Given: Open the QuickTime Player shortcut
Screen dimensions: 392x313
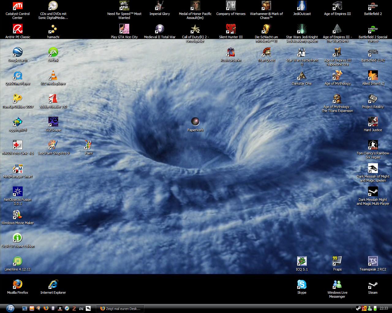Looking at the screenshot, I should click(x=17, y=75).
